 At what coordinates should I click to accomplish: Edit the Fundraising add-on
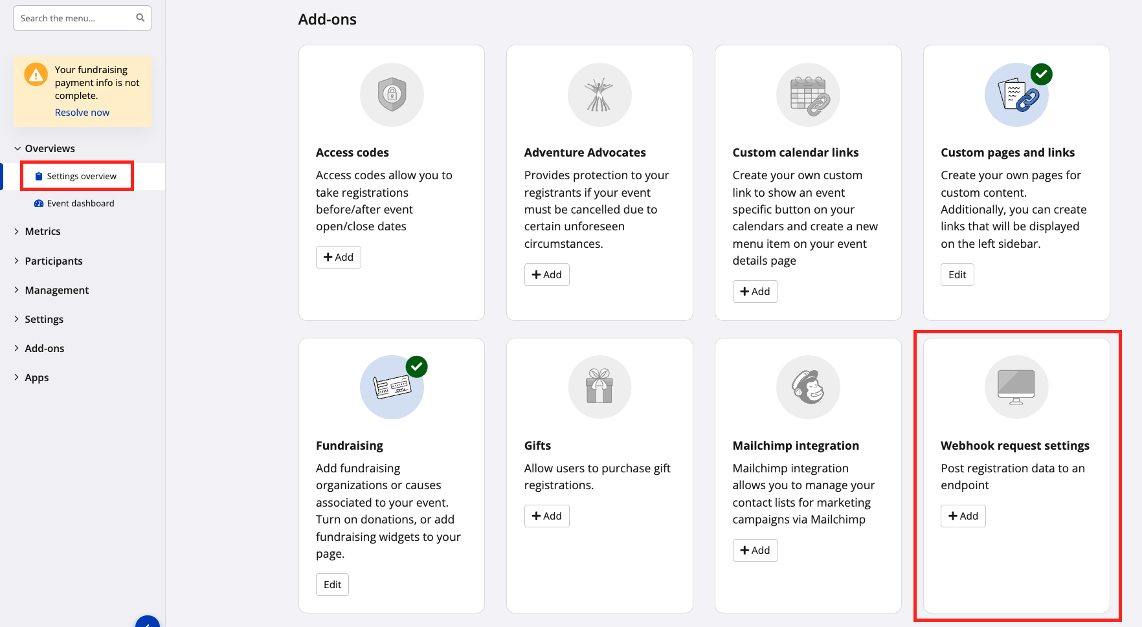click(332, 585)
